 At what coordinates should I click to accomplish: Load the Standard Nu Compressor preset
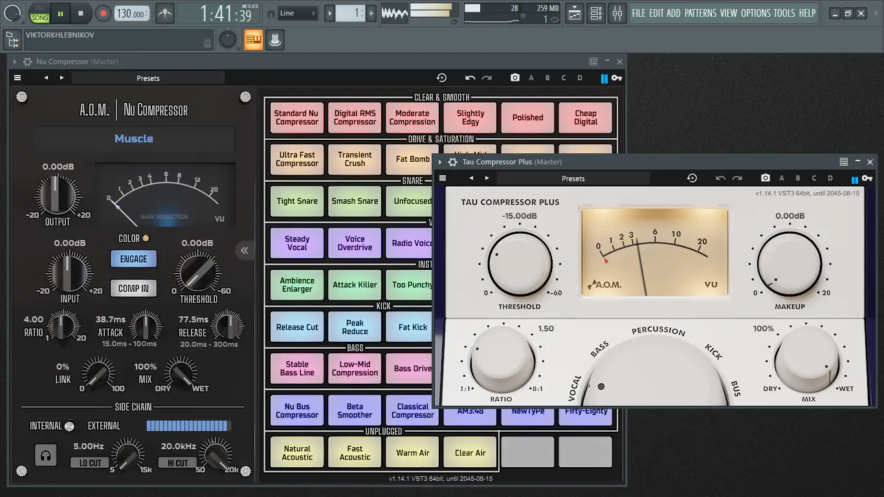(x=297, y=118)
